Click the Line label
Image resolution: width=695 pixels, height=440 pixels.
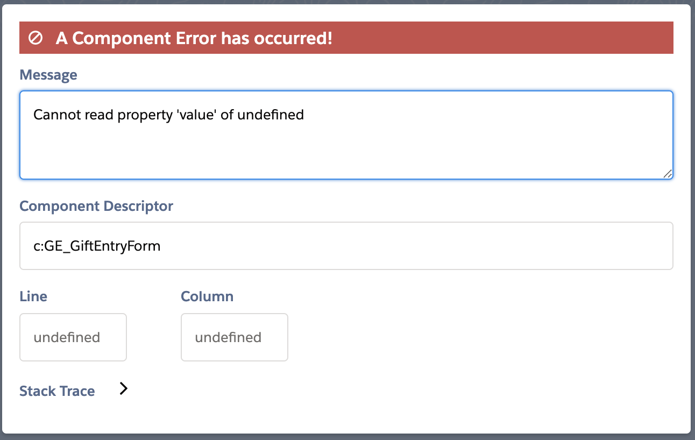pyautogui.click(x=33, y=296)
